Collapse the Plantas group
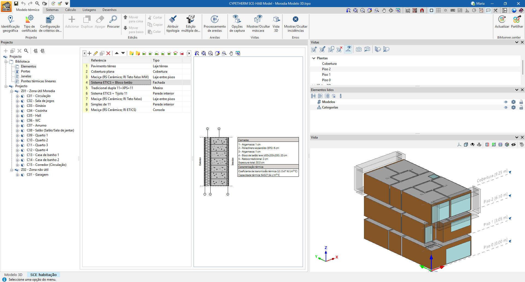Image resolution: width=525 pixels, height=282 pixels. 314,58
